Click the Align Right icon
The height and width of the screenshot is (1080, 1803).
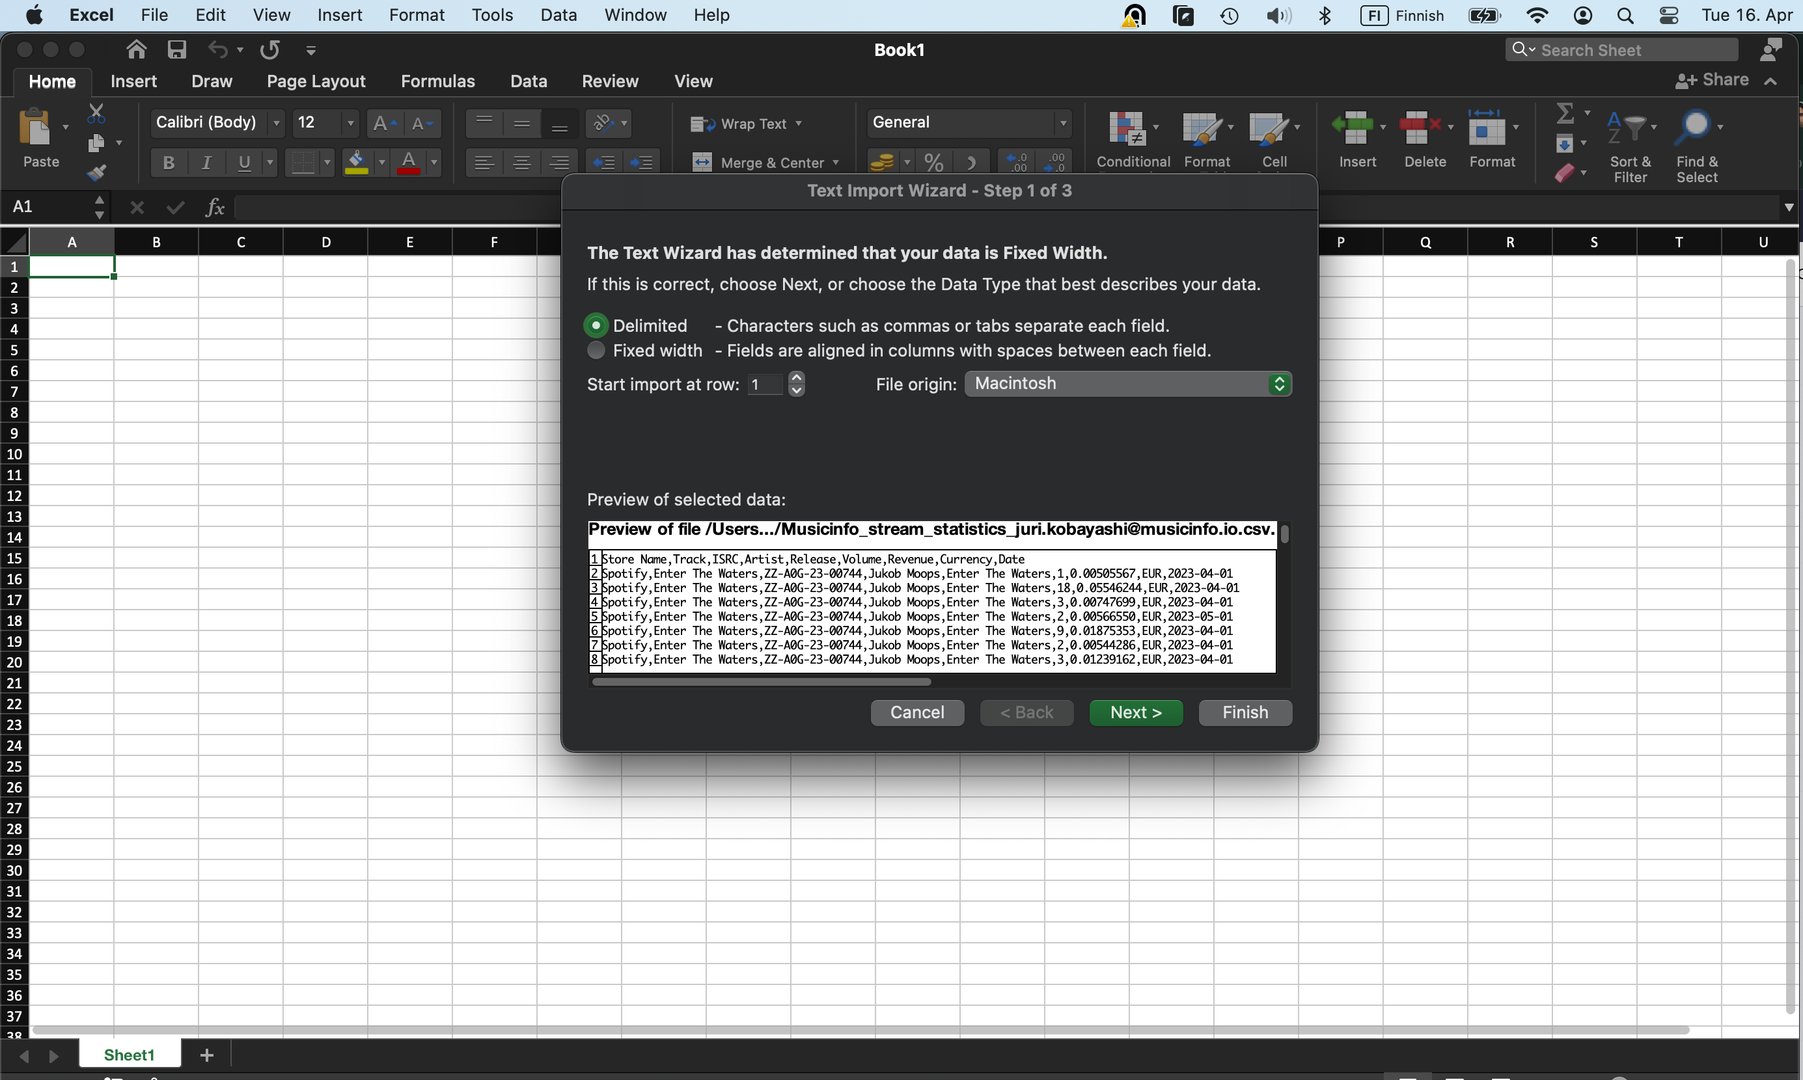559,162
